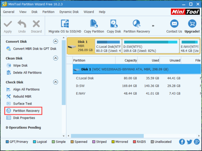Show more toolbar items via the double-chevron
Image resolution: width=202 pixels, height=151 pixels.
(x=153, y=26)
